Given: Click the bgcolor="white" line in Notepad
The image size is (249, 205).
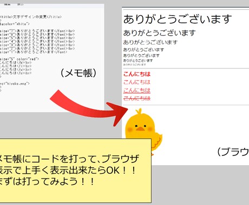Looking at the screenshot, I should tap(15, 24).
